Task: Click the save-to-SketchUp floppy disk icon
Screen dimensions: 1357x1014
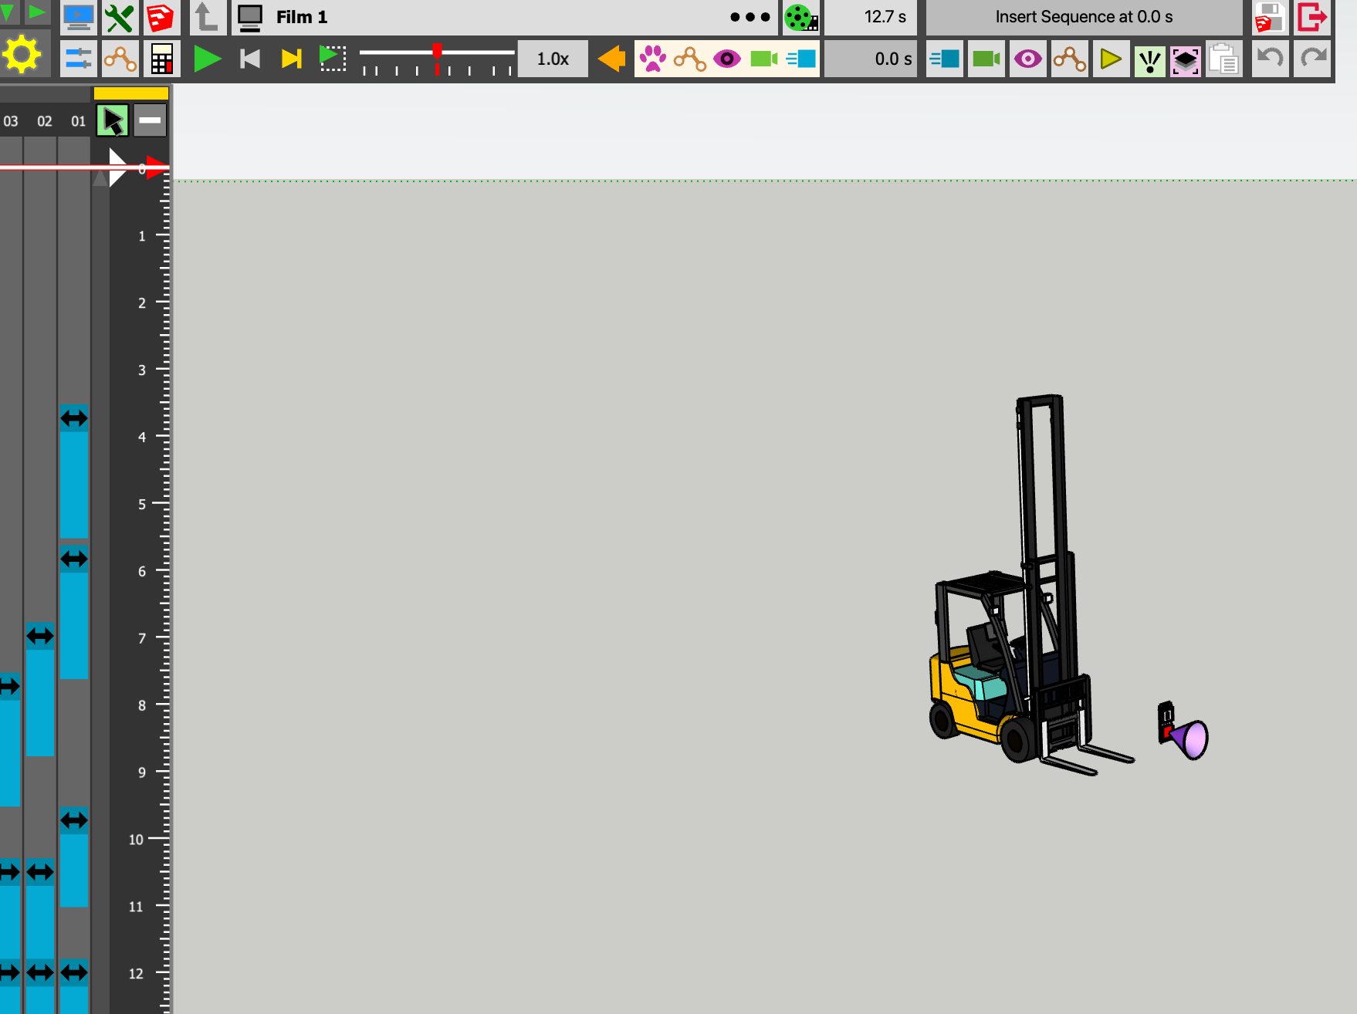Action: (1269, 17)
